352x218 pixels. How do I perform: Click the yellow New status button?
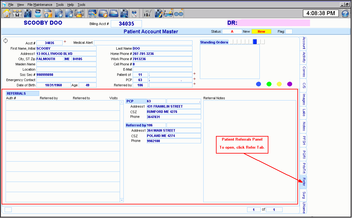tap(261, 31)
